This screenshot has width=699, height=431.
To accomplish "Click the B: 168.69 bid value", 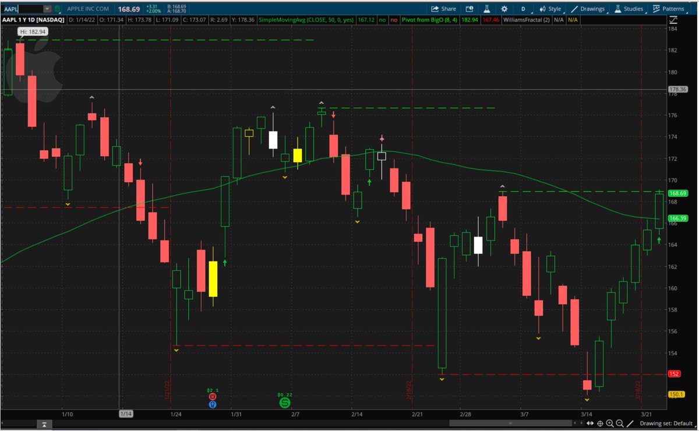I will tap(175, 6).
